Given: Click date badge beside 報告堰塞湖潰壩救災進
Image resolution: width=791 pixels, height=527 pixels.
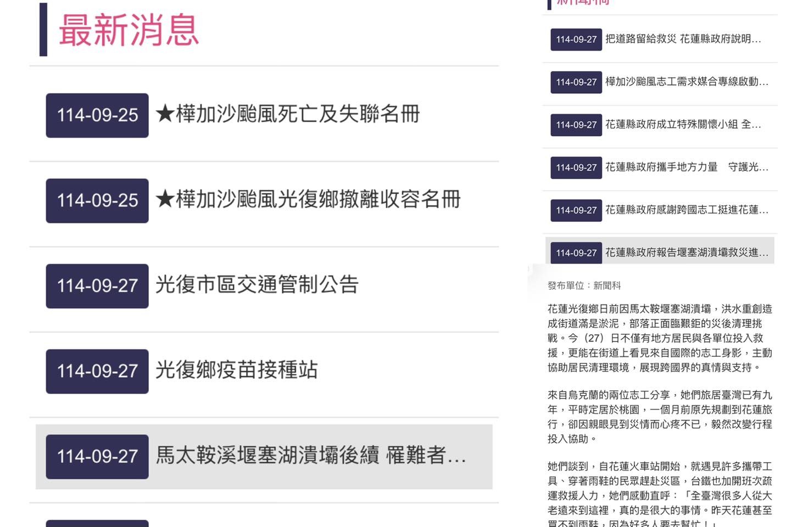Looking at the screenshot, I should 576,253.
